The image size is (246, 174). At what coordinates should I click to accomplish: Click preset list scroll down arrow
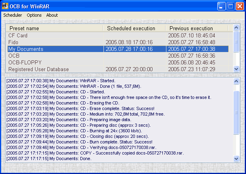click(x=236, y=69)
